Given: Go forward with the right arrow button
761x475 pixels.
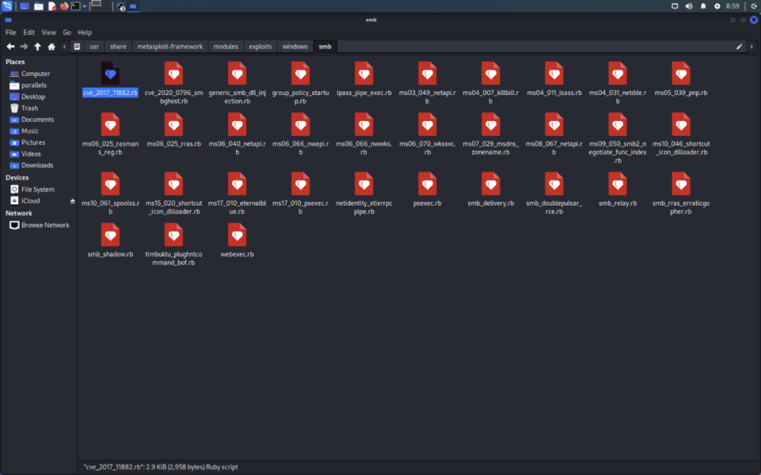Looking at the screenshot, I should [24, 46].
